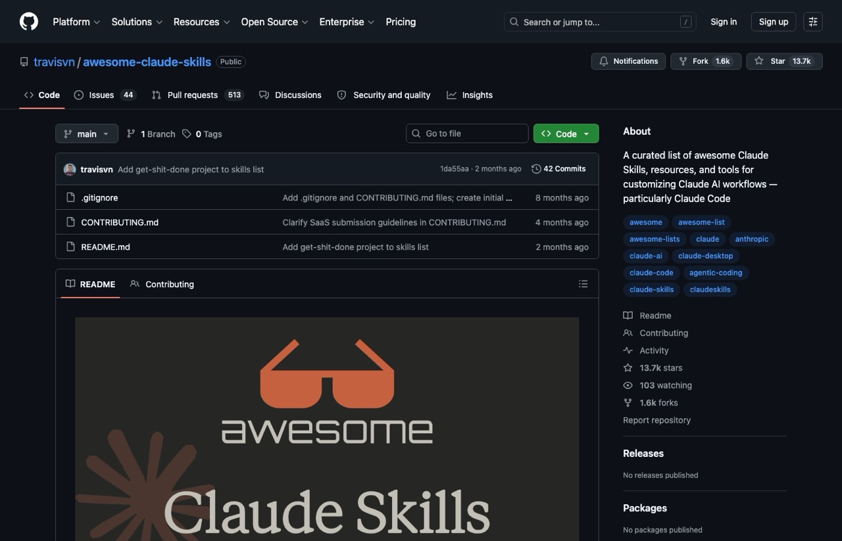Open the README outline list icon
The height and width of the screenshot is (541, 842).
583,284
